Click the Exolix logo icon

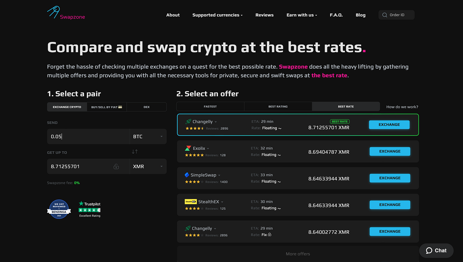click(188, 148)
